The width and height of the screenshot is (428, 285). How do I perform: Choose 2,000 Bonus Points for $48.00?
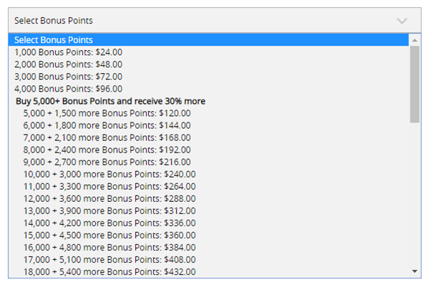[x=208, y=64]
